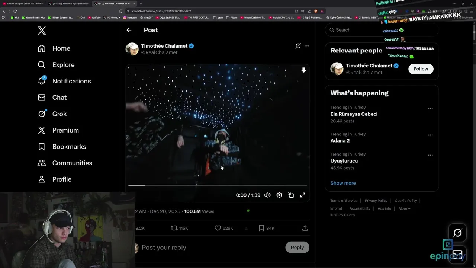This screenshot has height=268, width=476.
Task: Open the OBS bookmark
Action: [x=81, y=17]
